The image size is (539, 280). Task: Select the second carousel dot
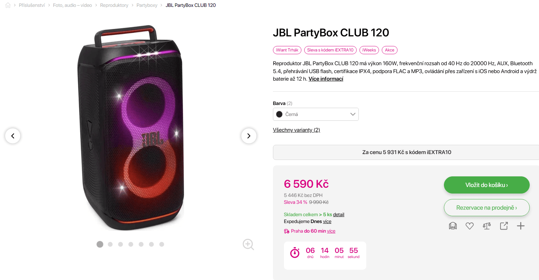tap(110, 244)
